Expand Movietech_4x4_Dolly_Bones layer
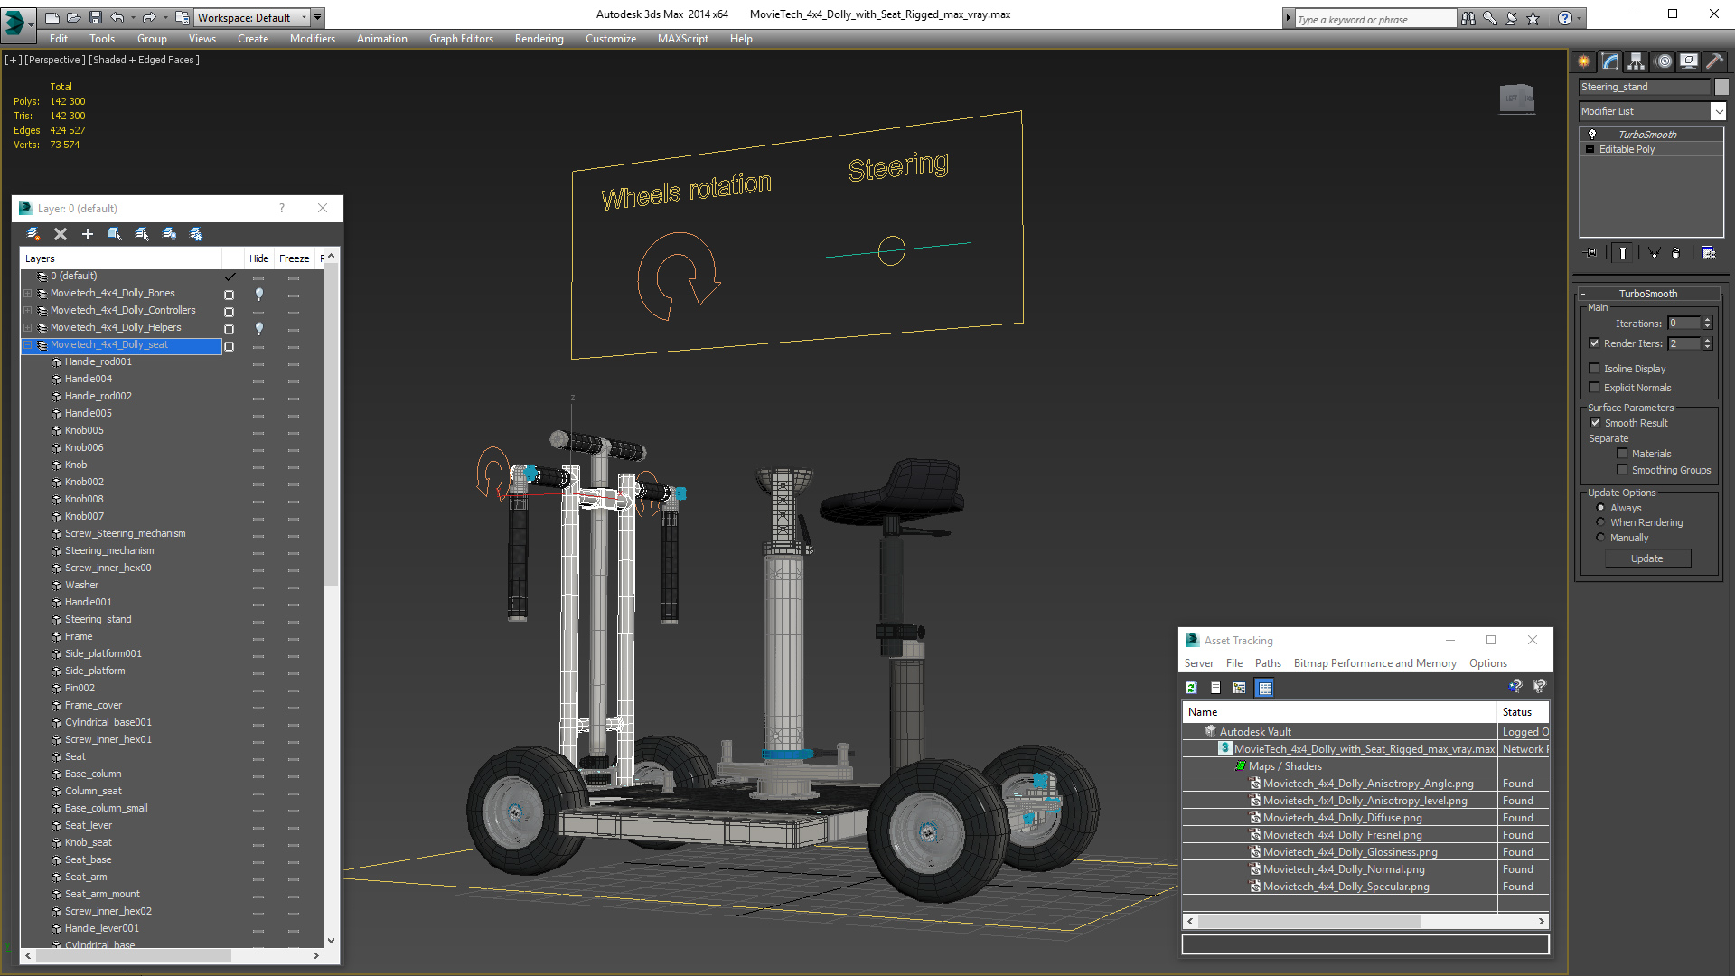1735x976 pixels. click(28, 294)
